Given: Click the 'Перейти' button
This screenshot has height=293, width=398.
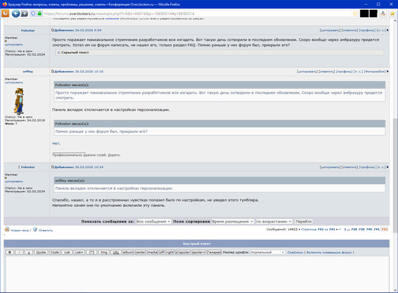Looking at the screenshot, I should [x=303, y=221].
